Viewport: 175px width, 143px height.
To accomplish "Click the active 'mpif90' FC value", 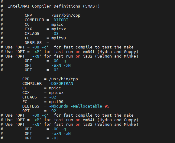I will (56, 102).
